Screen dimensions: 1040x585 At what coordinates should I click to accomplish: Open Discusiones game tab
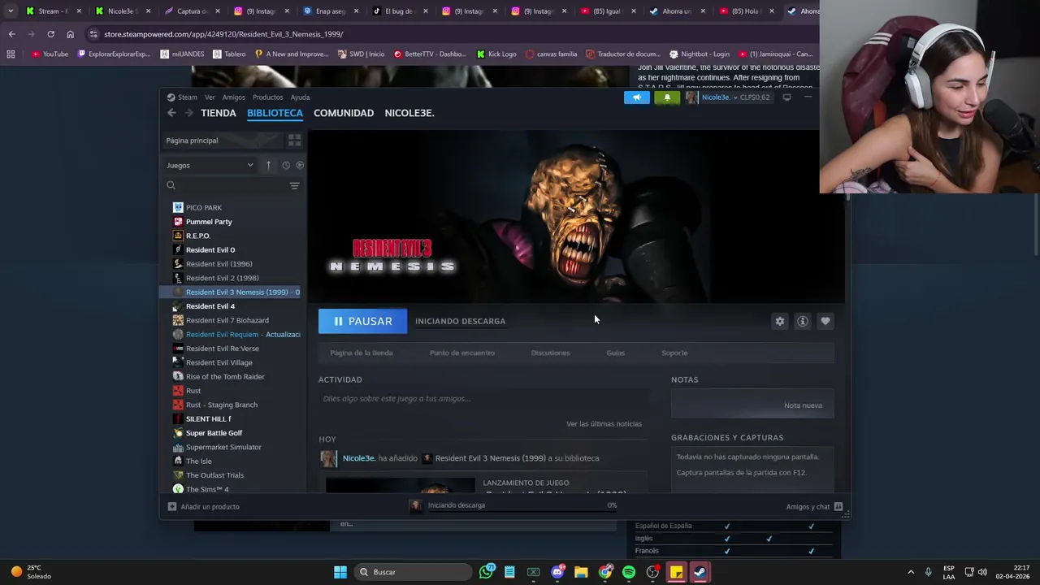(x=550, y=353)
